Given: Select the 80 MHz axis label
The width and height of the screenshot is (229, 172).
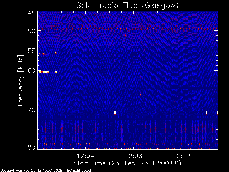Looking at the screenshot, I should [31, 147].
